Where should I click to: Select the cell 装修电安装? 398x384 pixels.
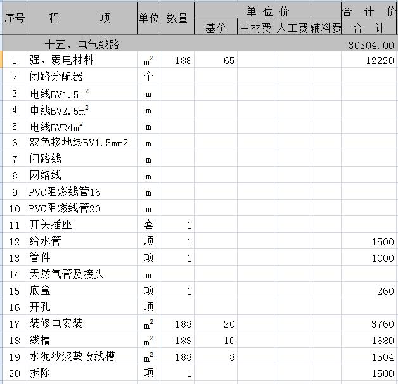(82, 324)
